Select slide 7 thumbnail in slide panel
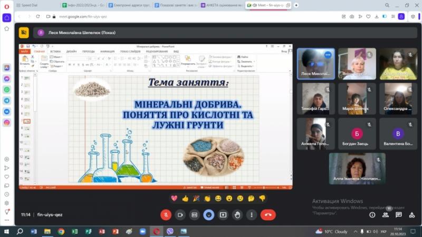Viewport: 422px width, 237px height. tap(27, 121)
